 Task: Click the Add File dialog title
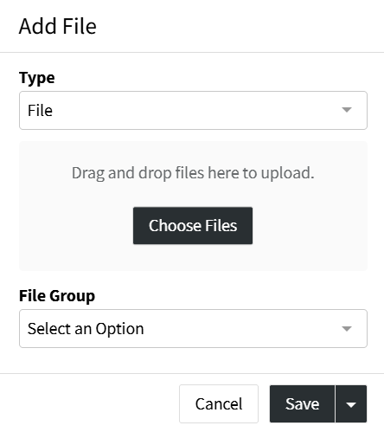tap(58, 26)
